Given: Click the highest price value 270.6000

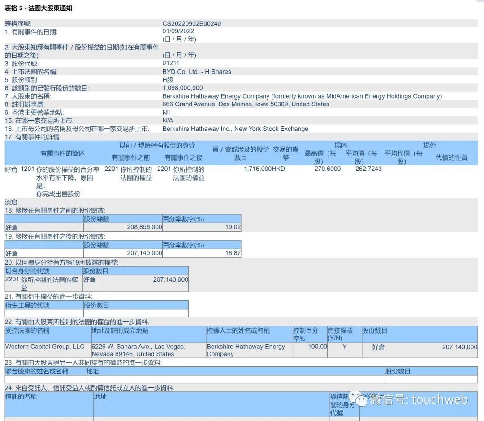Looking at the screenshot, I should pyautogui.click(x=327, y=169).
